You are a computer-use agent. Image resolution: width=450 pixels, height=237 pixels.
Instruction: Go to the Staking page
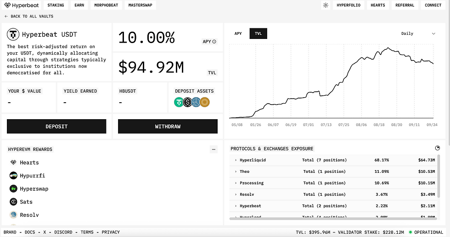(56, 6)
